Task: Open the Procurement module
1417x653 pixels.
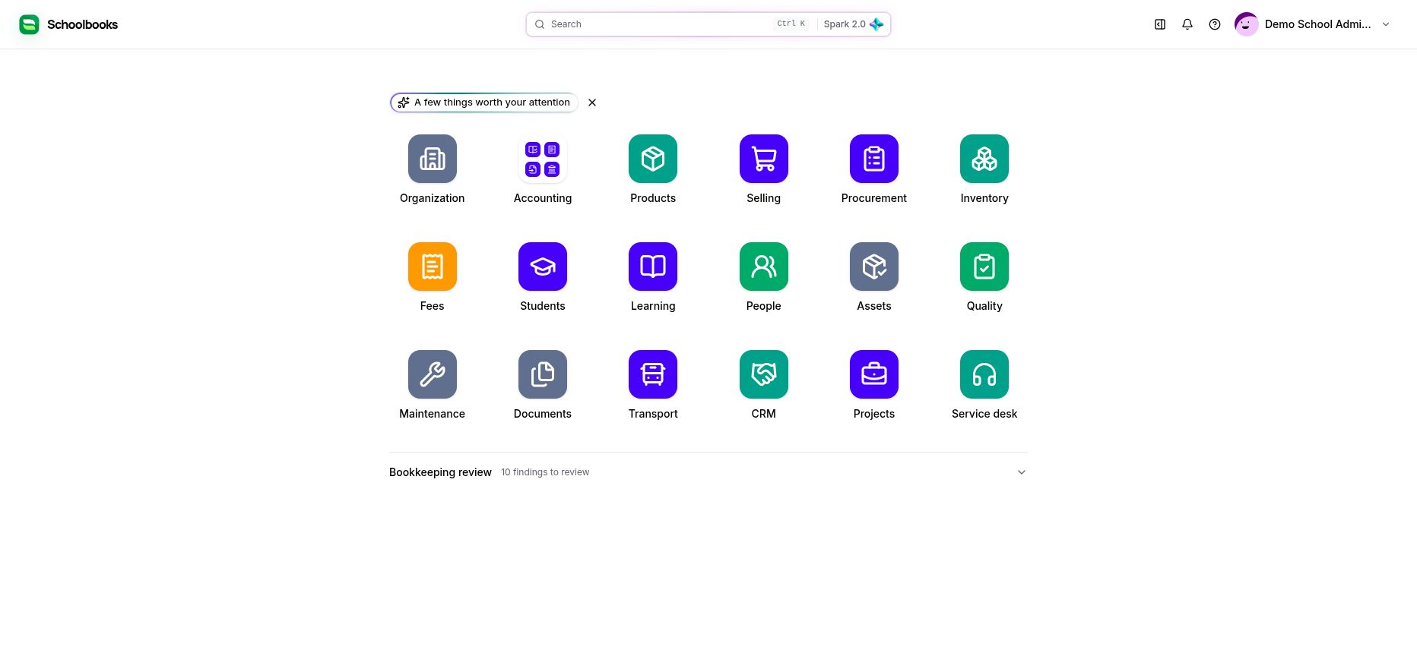Action: pos(874,159)
